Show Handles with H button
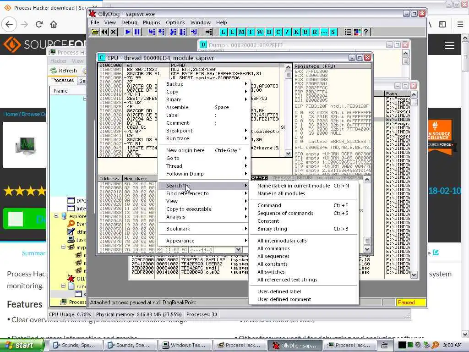469x352 pixels. pos(269,32)
